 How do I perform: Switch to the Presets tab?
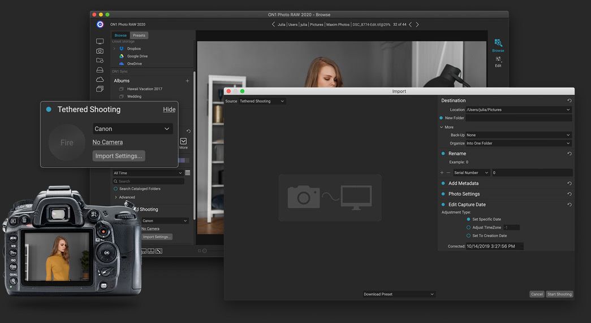click(x=139, y=36)
